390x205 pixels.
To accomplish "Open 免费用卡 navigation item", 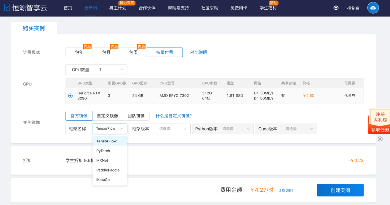I will (239, 8).
